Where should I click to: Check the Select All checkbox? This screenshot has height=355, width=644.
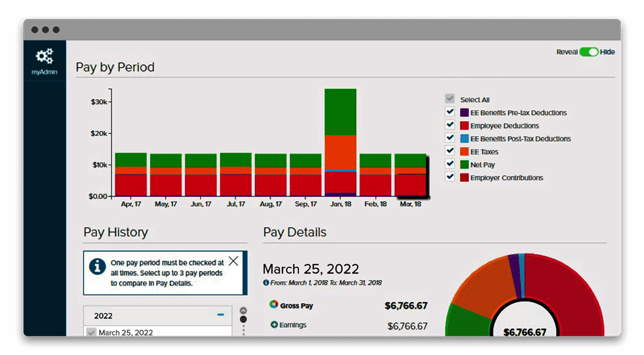coord(450,99)
